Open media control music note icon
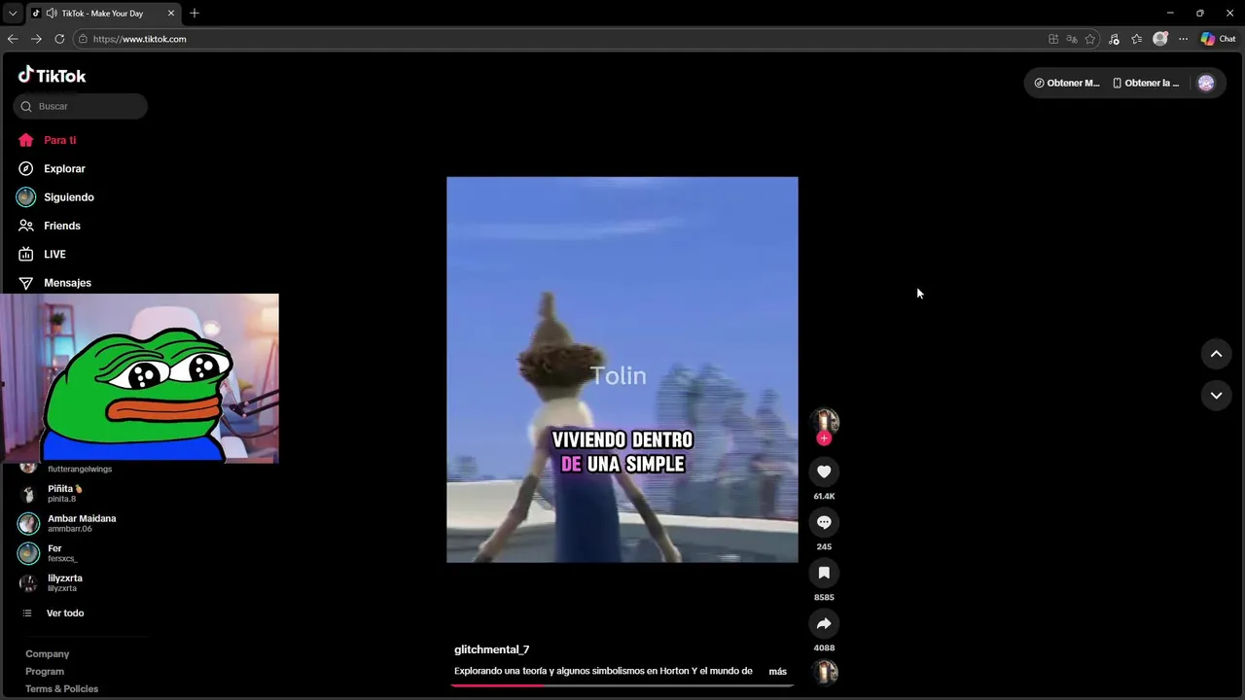1245x700 pixels. [x=1114, y=39]
